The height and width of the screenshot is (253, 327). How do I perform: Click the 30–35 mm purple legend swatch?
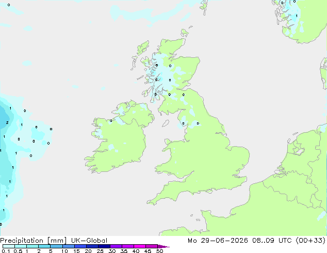(x=116, y=246)
